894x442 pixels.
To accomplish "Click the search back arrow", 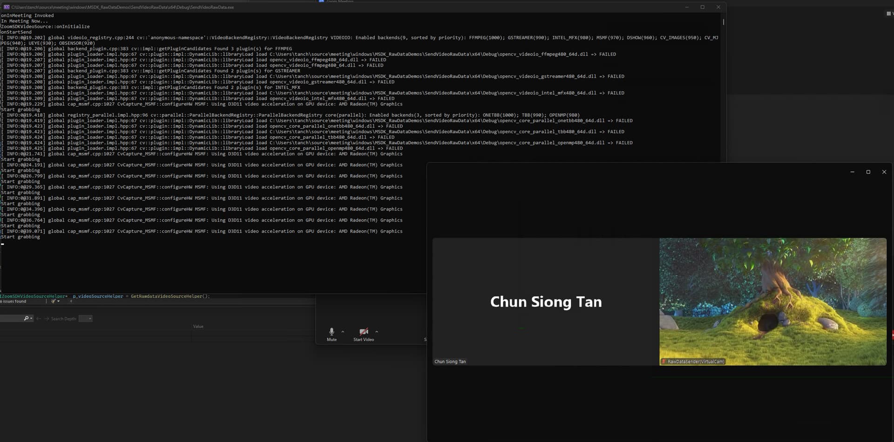I will coord(39,319).
